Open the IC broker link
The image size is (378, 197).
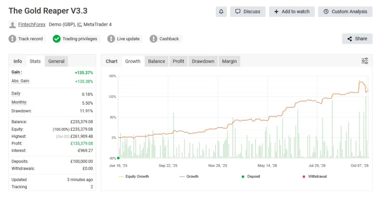pyautogui.click(x=79, y=24)
